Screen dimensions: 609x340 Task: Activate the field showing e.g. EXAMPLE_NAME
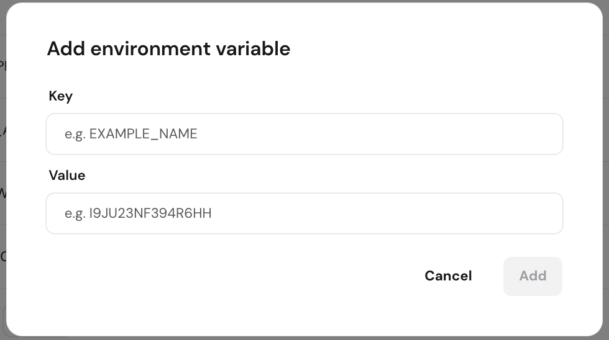(304, 134)
